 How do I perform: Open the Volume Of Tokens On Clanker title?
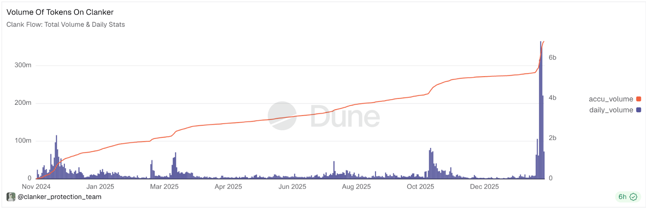click(60, 12)
